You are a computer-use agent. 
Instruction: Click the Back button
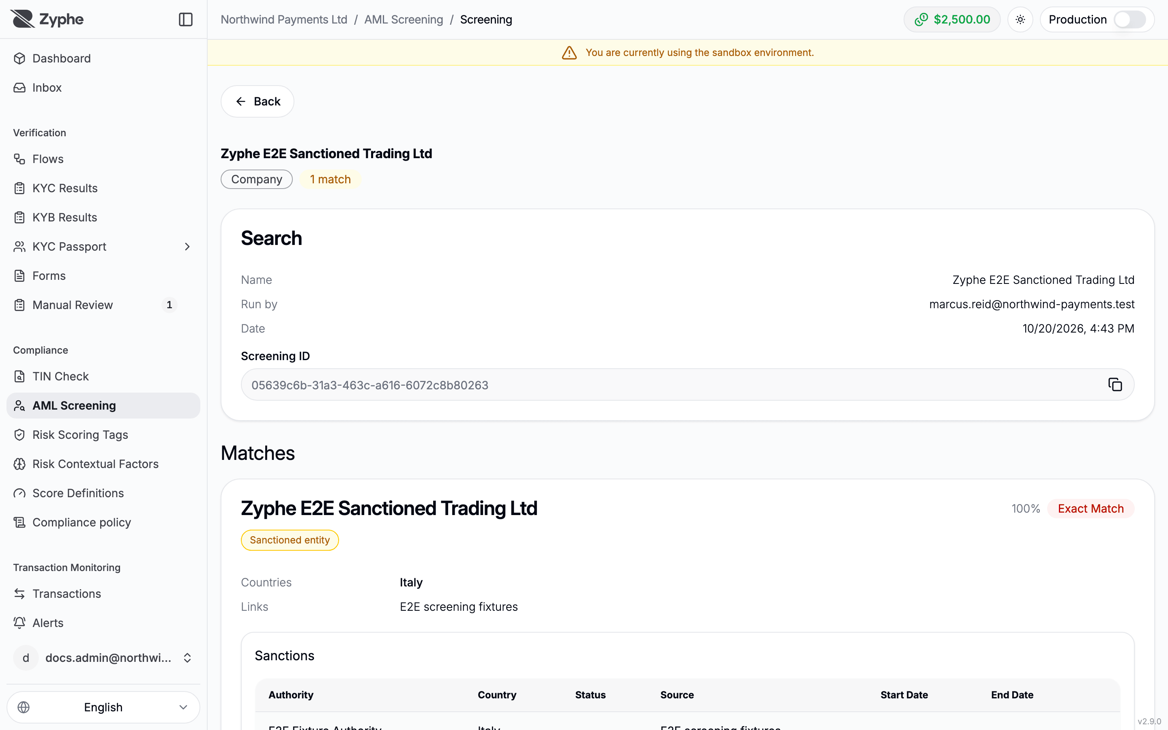tap(257, 101)
